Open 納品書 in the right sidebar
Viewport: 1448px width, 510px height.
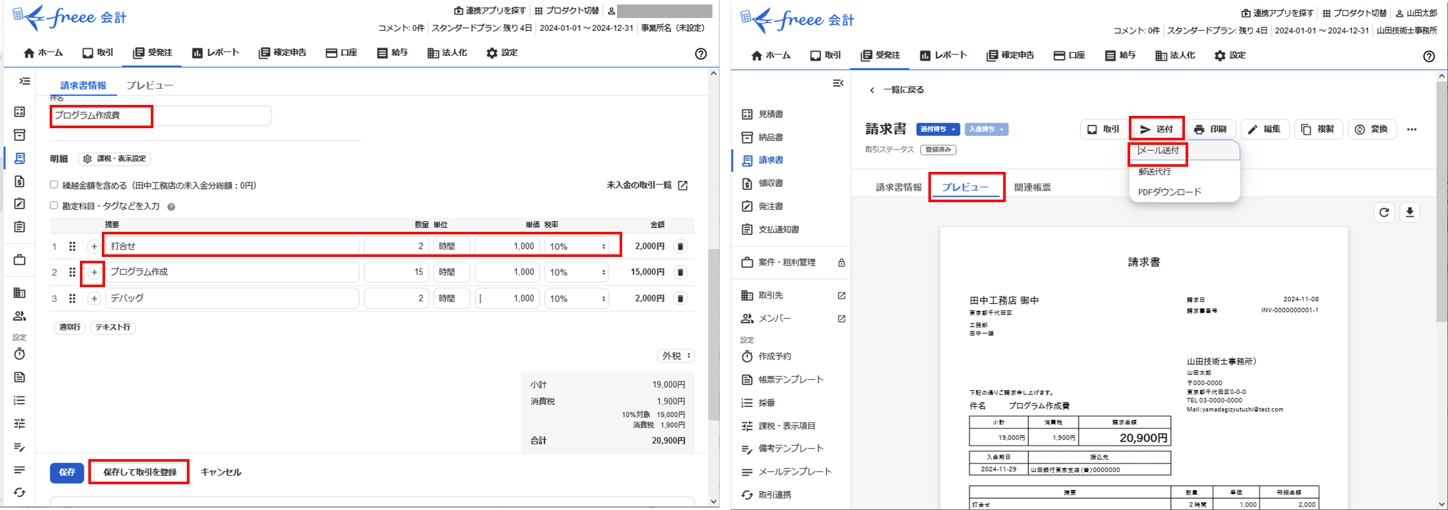tap(763, 137)
